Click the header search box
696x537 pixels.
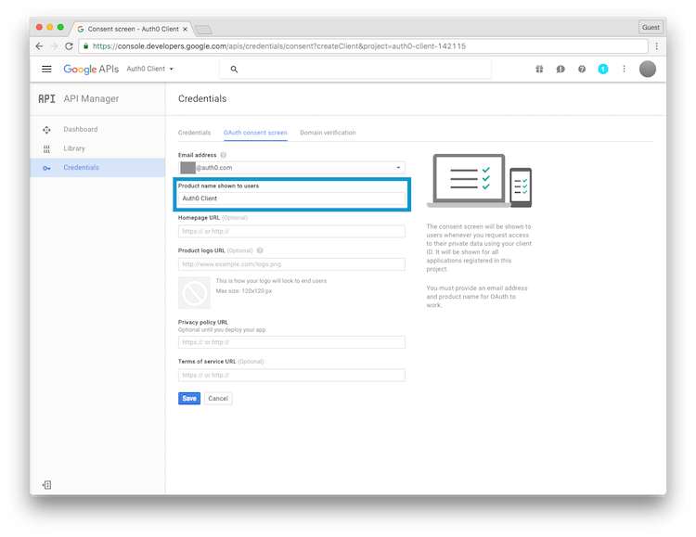[x=355, y=70]
